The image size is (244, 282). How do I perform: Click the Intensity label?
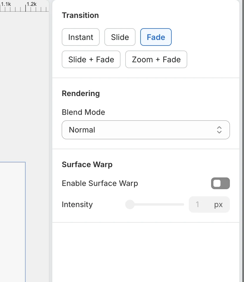[x=77, y=204]
